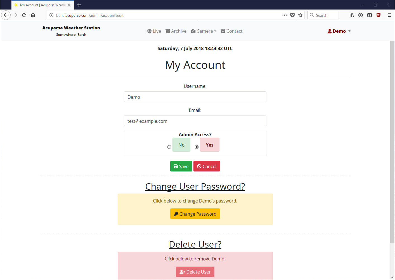
Task: Click the toolbar icon left of sidebar toggle
Action: pos(361,15)
